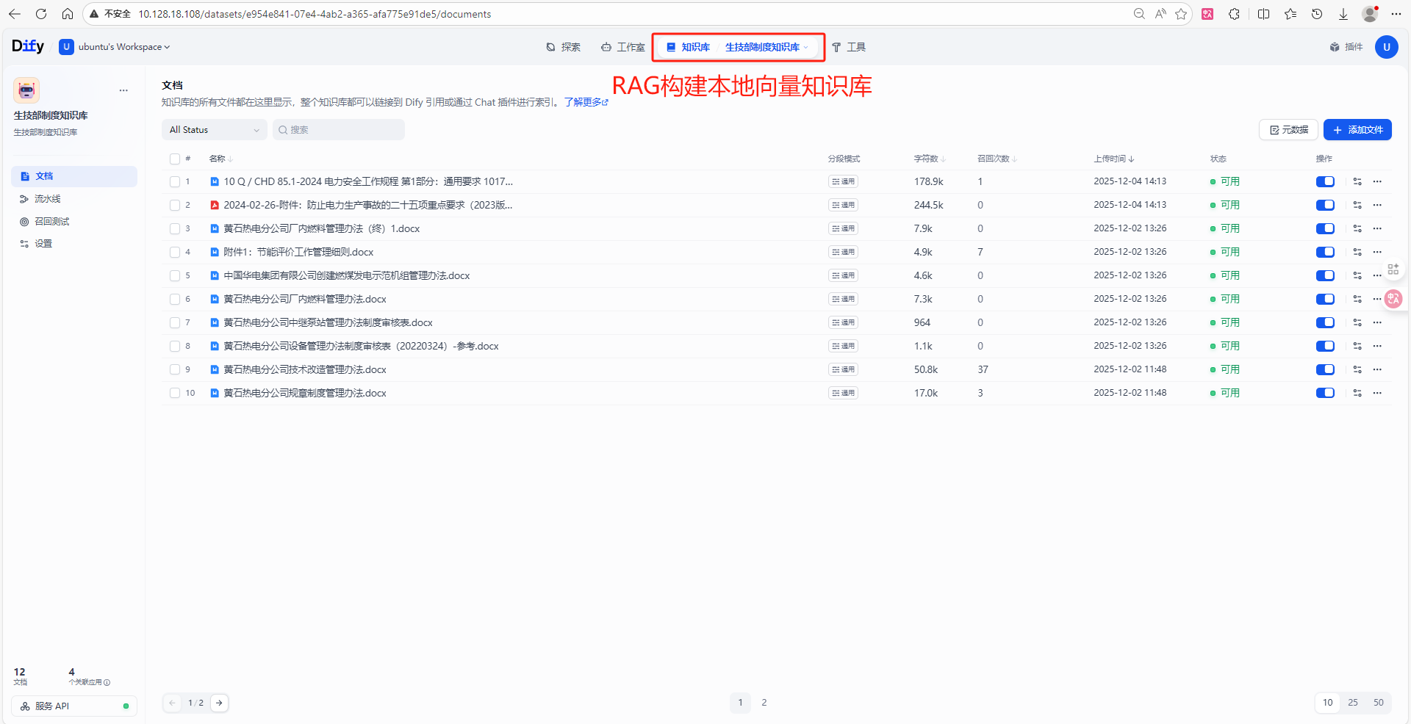Click the user avatar U icon

1386,47
